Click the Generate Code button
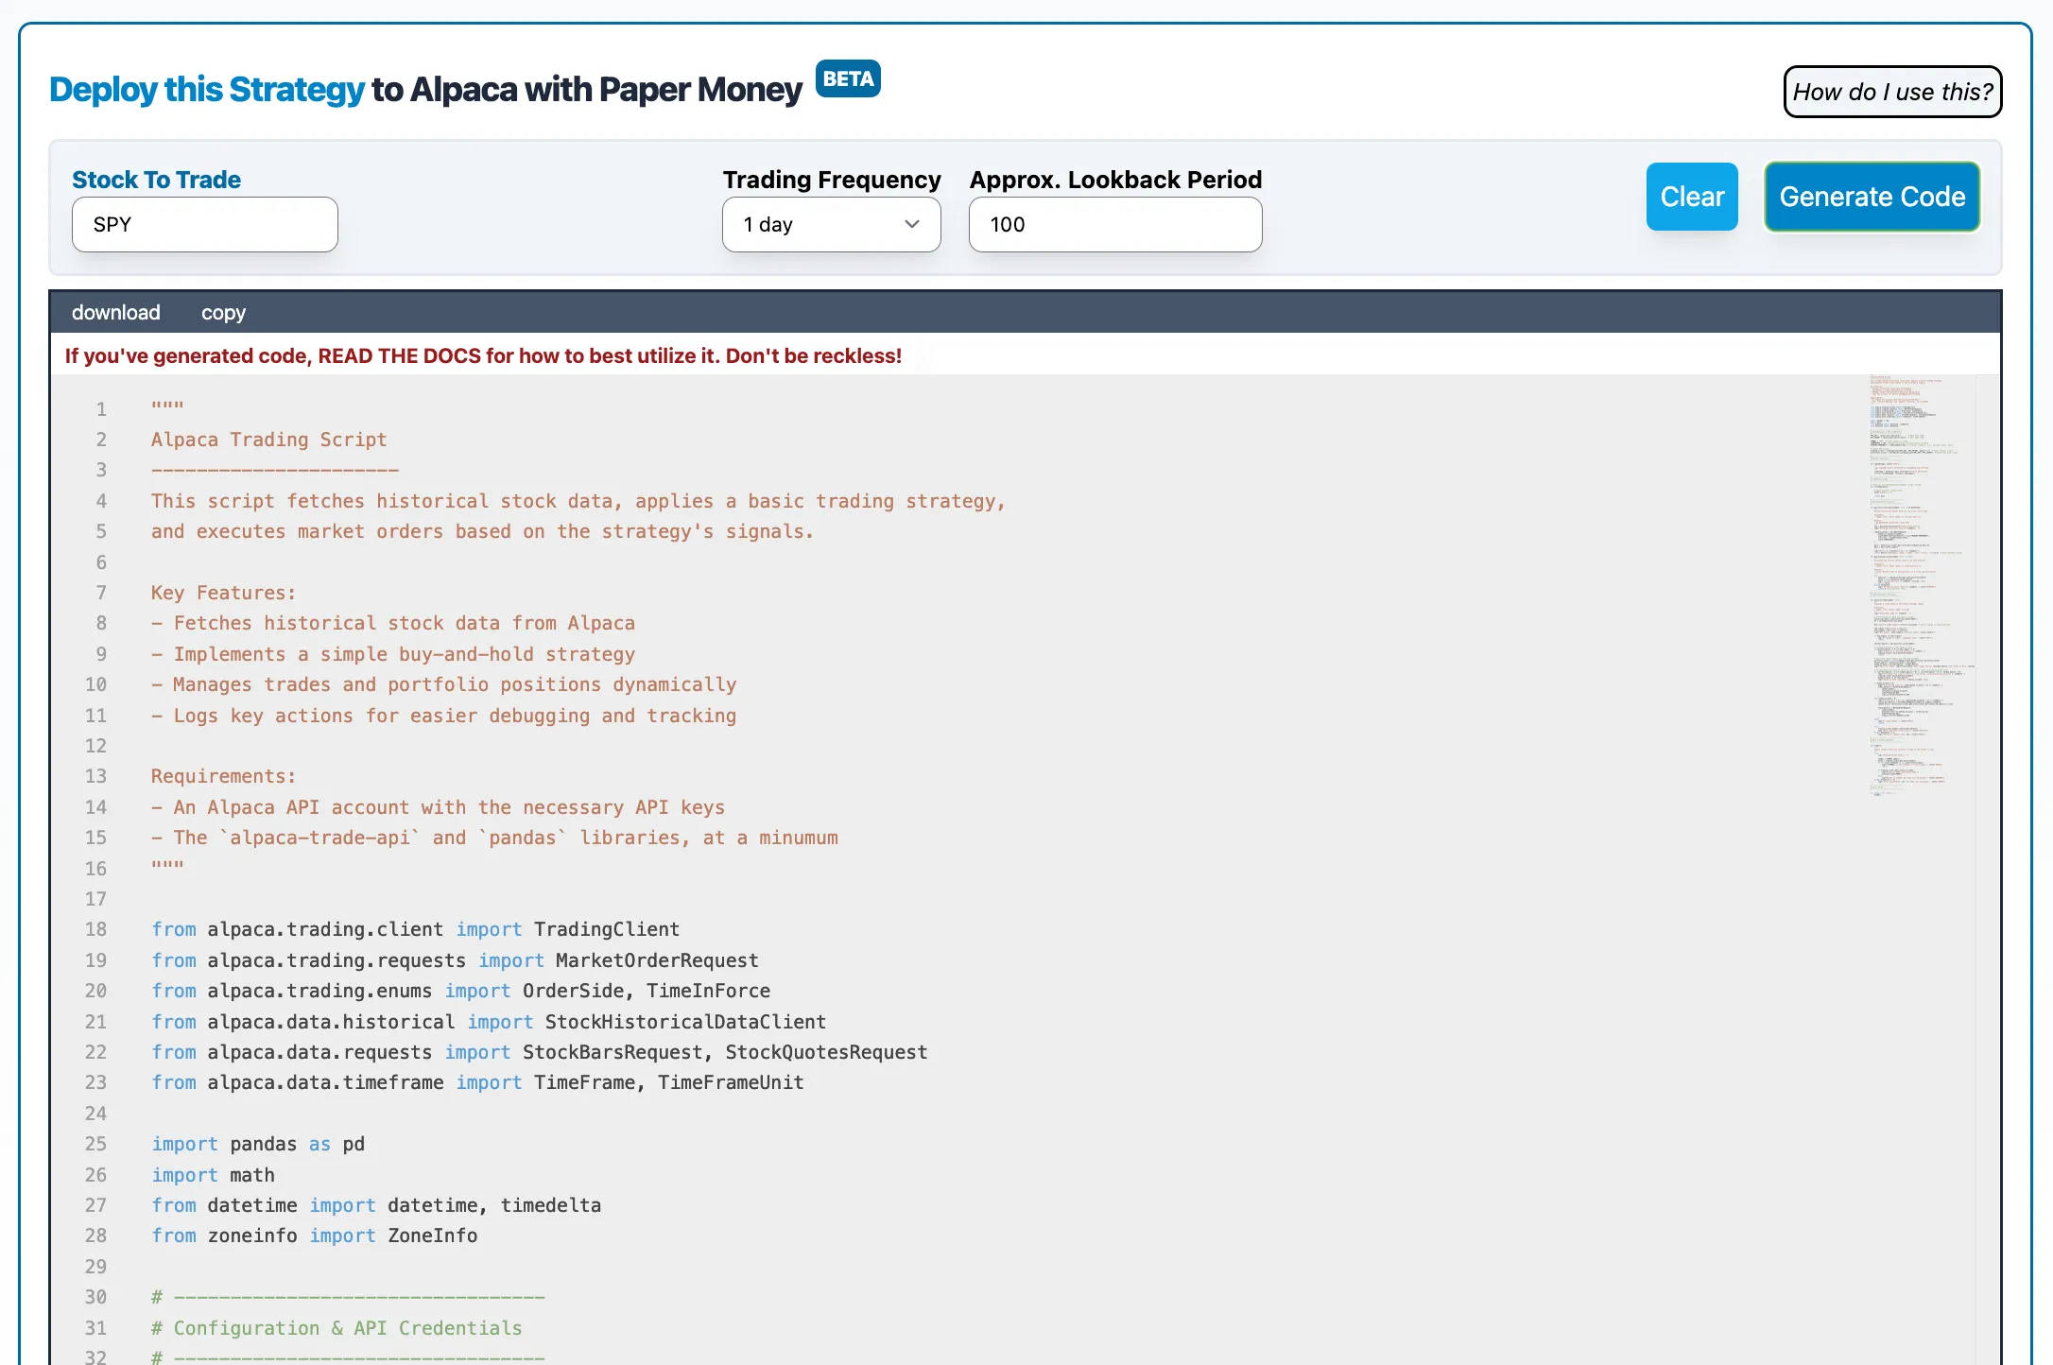The width and height of the screenshot is (2053, 1365). (1872, 197)
